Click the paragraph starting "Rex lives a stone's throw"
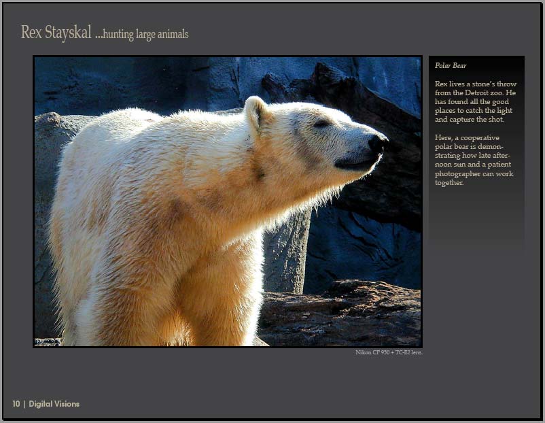The image size is (545, 423). tap(476, 101)
